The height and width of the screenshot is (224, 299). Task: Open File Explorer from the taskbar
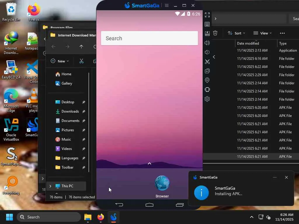coord(88,217)
